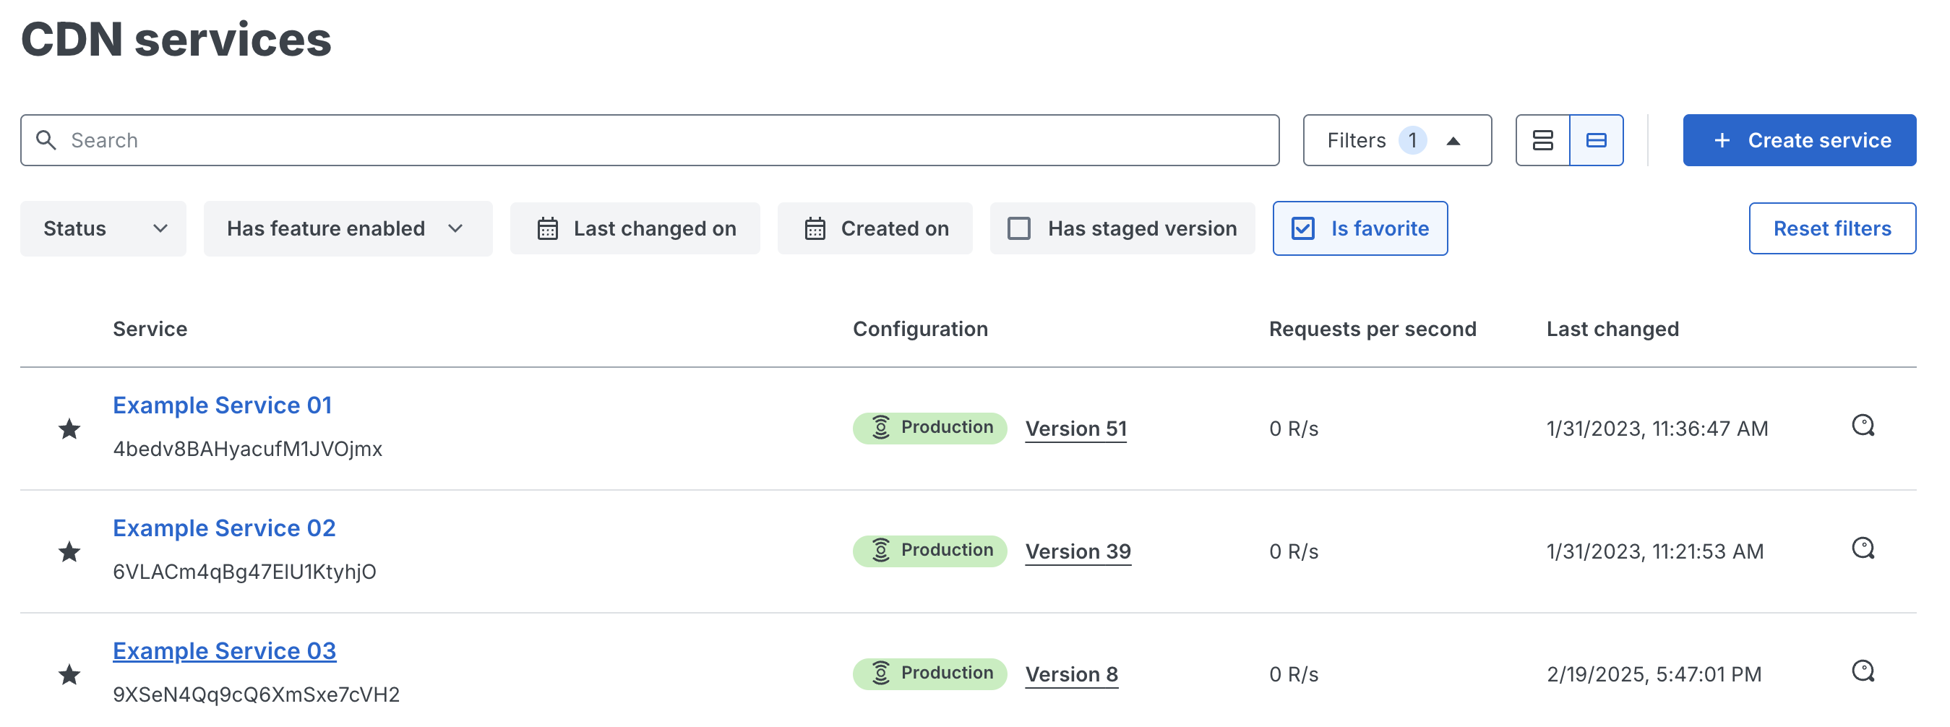
Task: Open the calendar icon on Created on filter
Action: click(x=816, y=228)
